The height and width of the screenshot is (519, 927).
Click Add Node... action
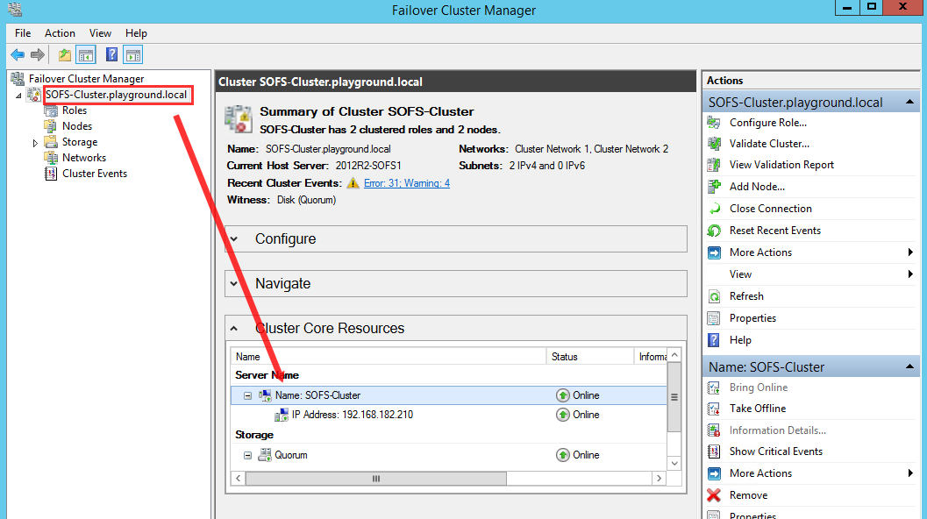pyautogui.click(x=757, y=187)
